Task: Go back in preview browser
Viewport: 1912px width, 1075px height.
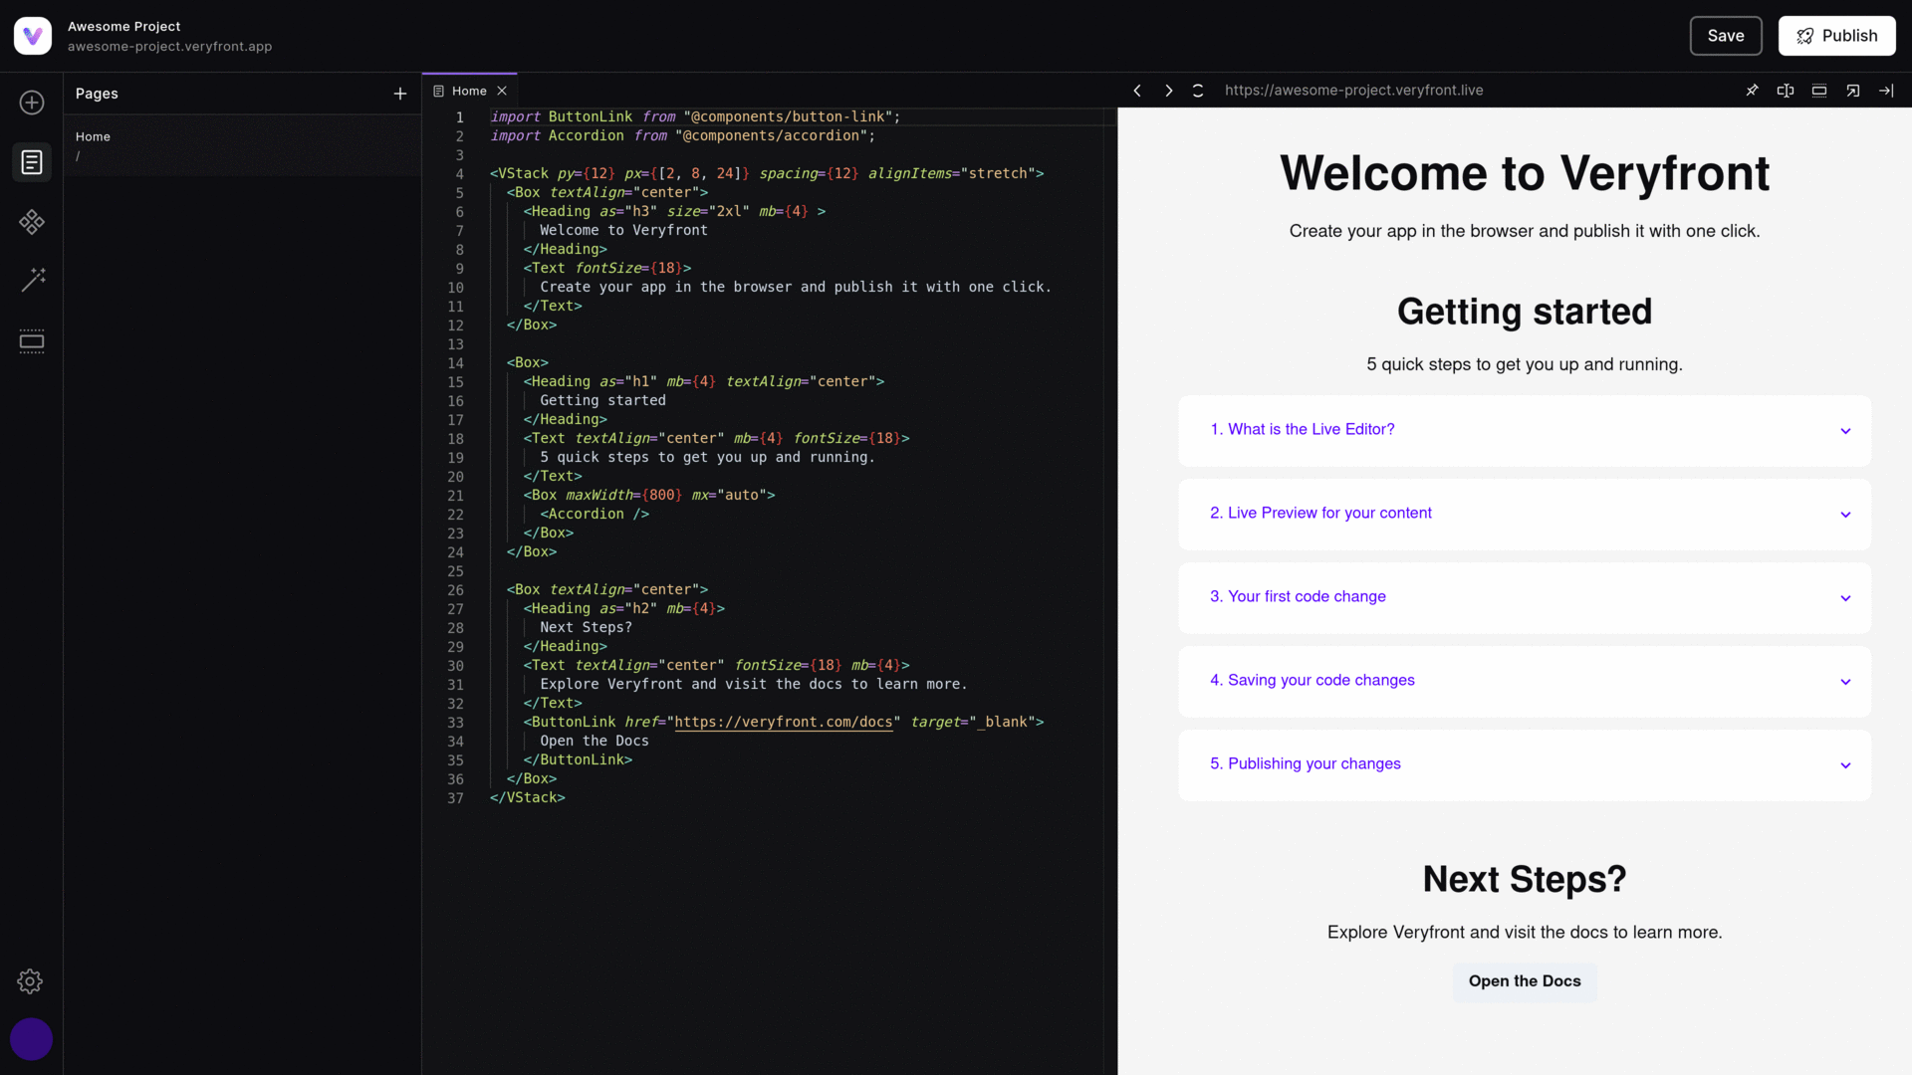Action: coord(1137,91)
